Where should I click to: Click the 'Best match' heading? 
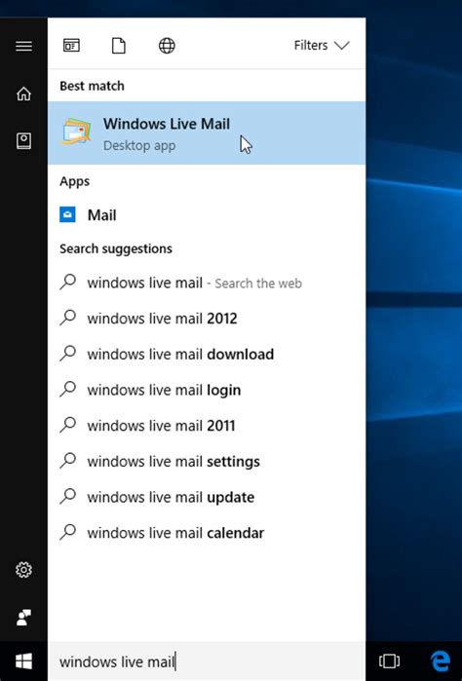pyautogui.click(x=92, y=86)
